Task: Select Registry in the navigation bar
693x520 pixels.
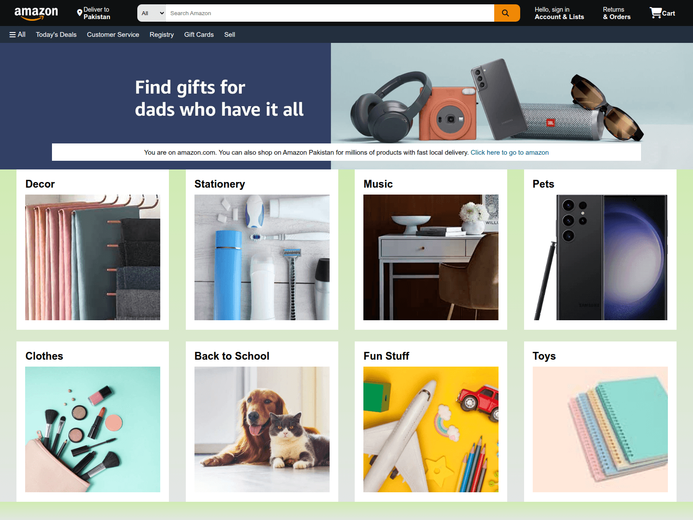Action: pos(162,35)
